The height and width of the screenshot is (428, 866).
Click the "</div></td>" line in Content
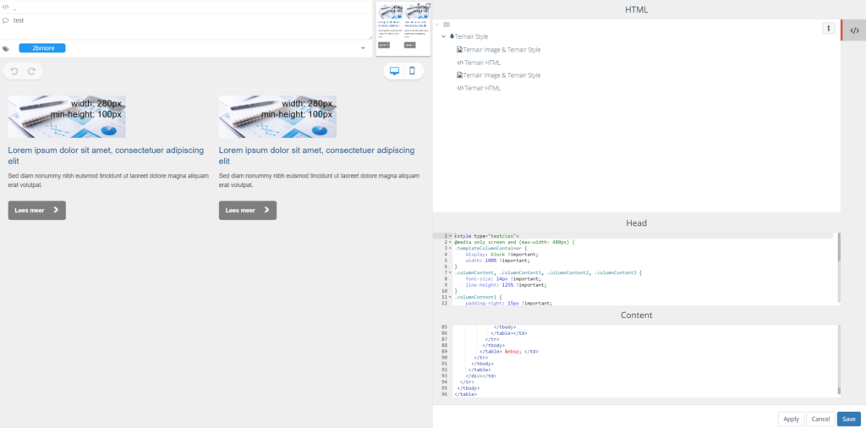pyautogui.click(x=481, y=376)
